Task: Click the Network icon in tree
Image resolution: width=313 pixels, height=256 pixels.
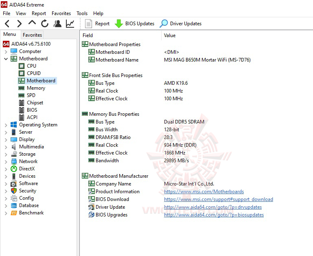Action: (14, 161)
